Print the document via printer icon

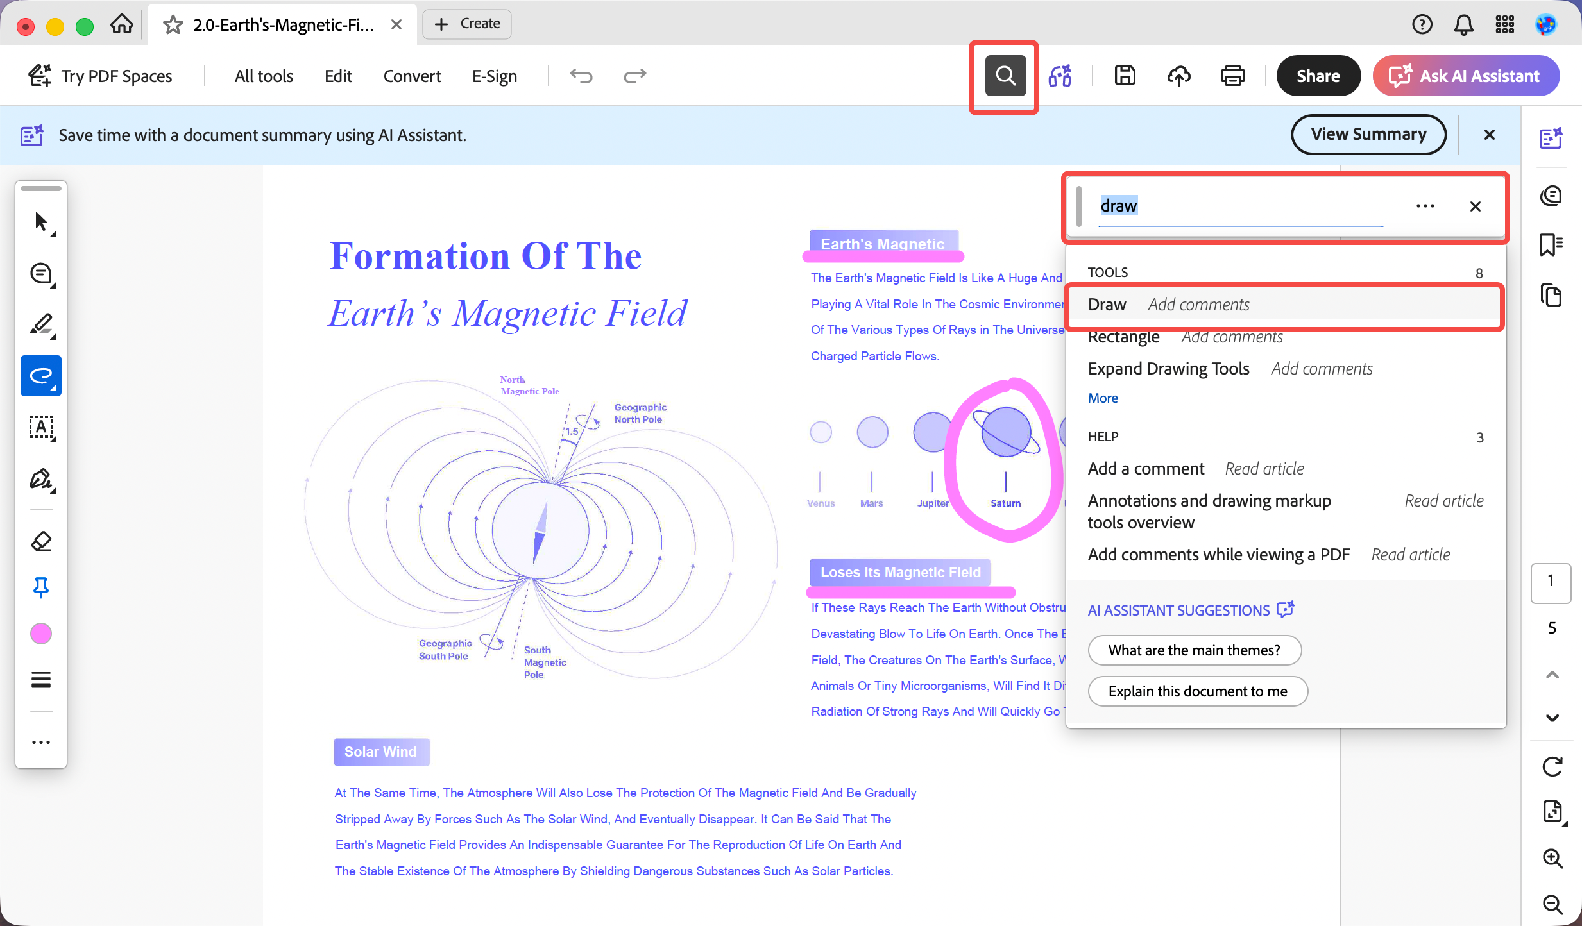(x=1232, y=76)
